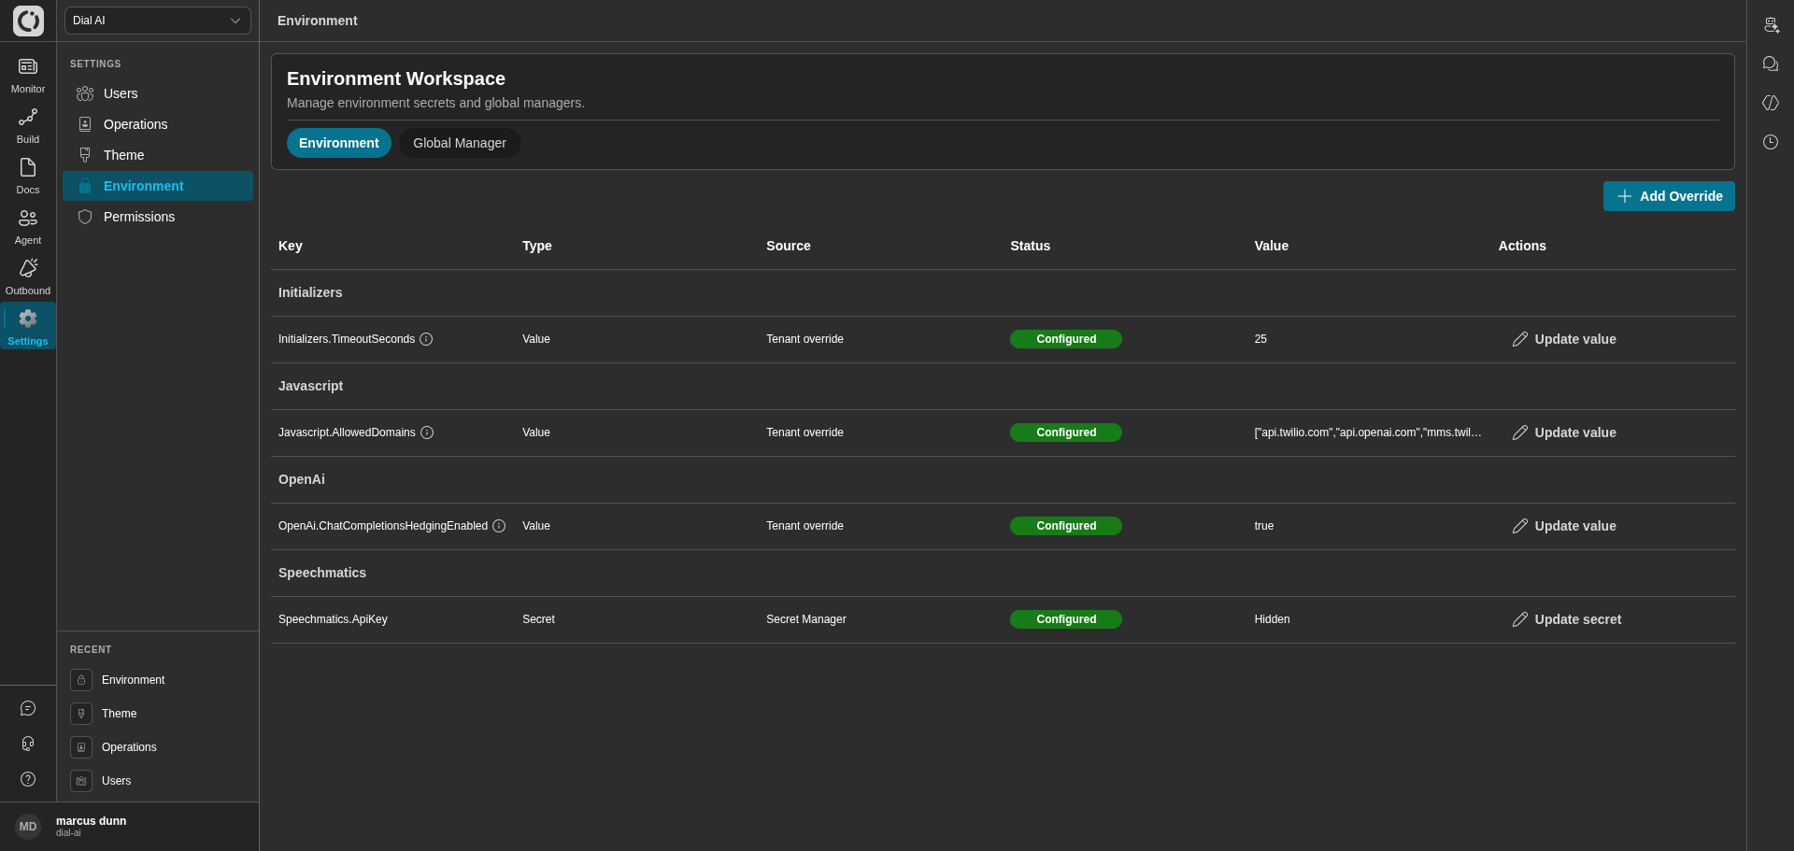This screenshot has width=1794, height=851.
Task: Open the Build section
Action: point(28,126)
